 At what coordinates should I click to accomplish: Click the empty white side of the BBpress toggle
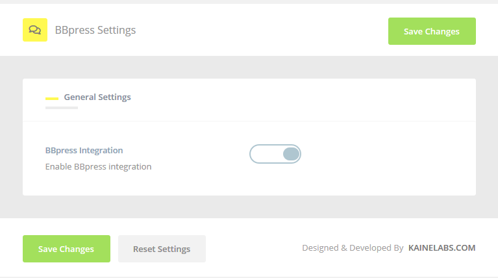click(266, 154)
